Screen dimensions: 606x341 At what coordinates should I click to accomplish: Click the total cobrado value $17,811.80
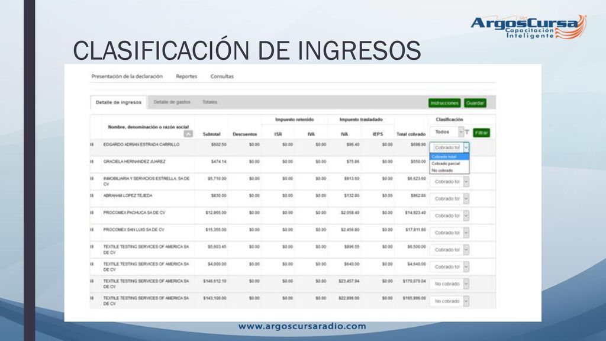[415, 230]
